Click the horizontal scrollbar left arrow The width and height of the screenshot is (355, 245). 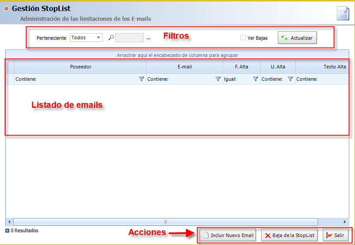(9, 222)
